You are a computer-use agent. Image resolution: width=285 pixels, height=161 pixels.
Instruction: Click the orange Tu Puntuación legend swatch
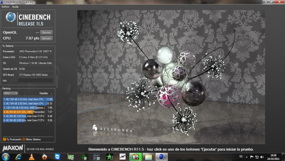click(x=5, y=139)
